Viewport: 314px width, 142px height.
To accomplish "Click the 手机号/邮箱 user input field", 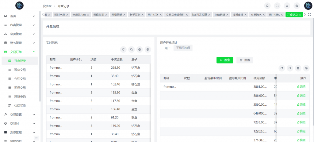I will [x=183, y=48].
